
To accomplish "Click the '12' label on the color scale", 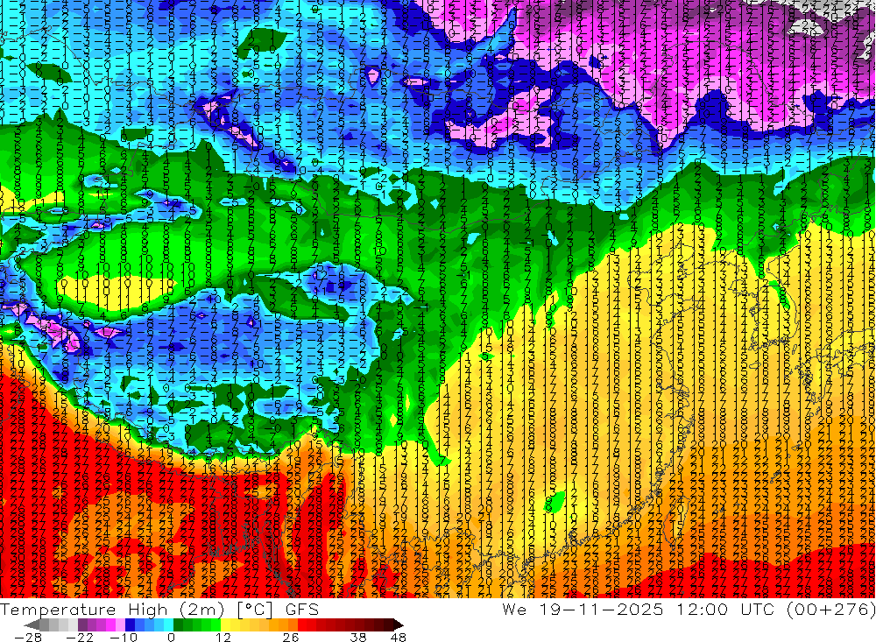I will (x=223, y=638).
